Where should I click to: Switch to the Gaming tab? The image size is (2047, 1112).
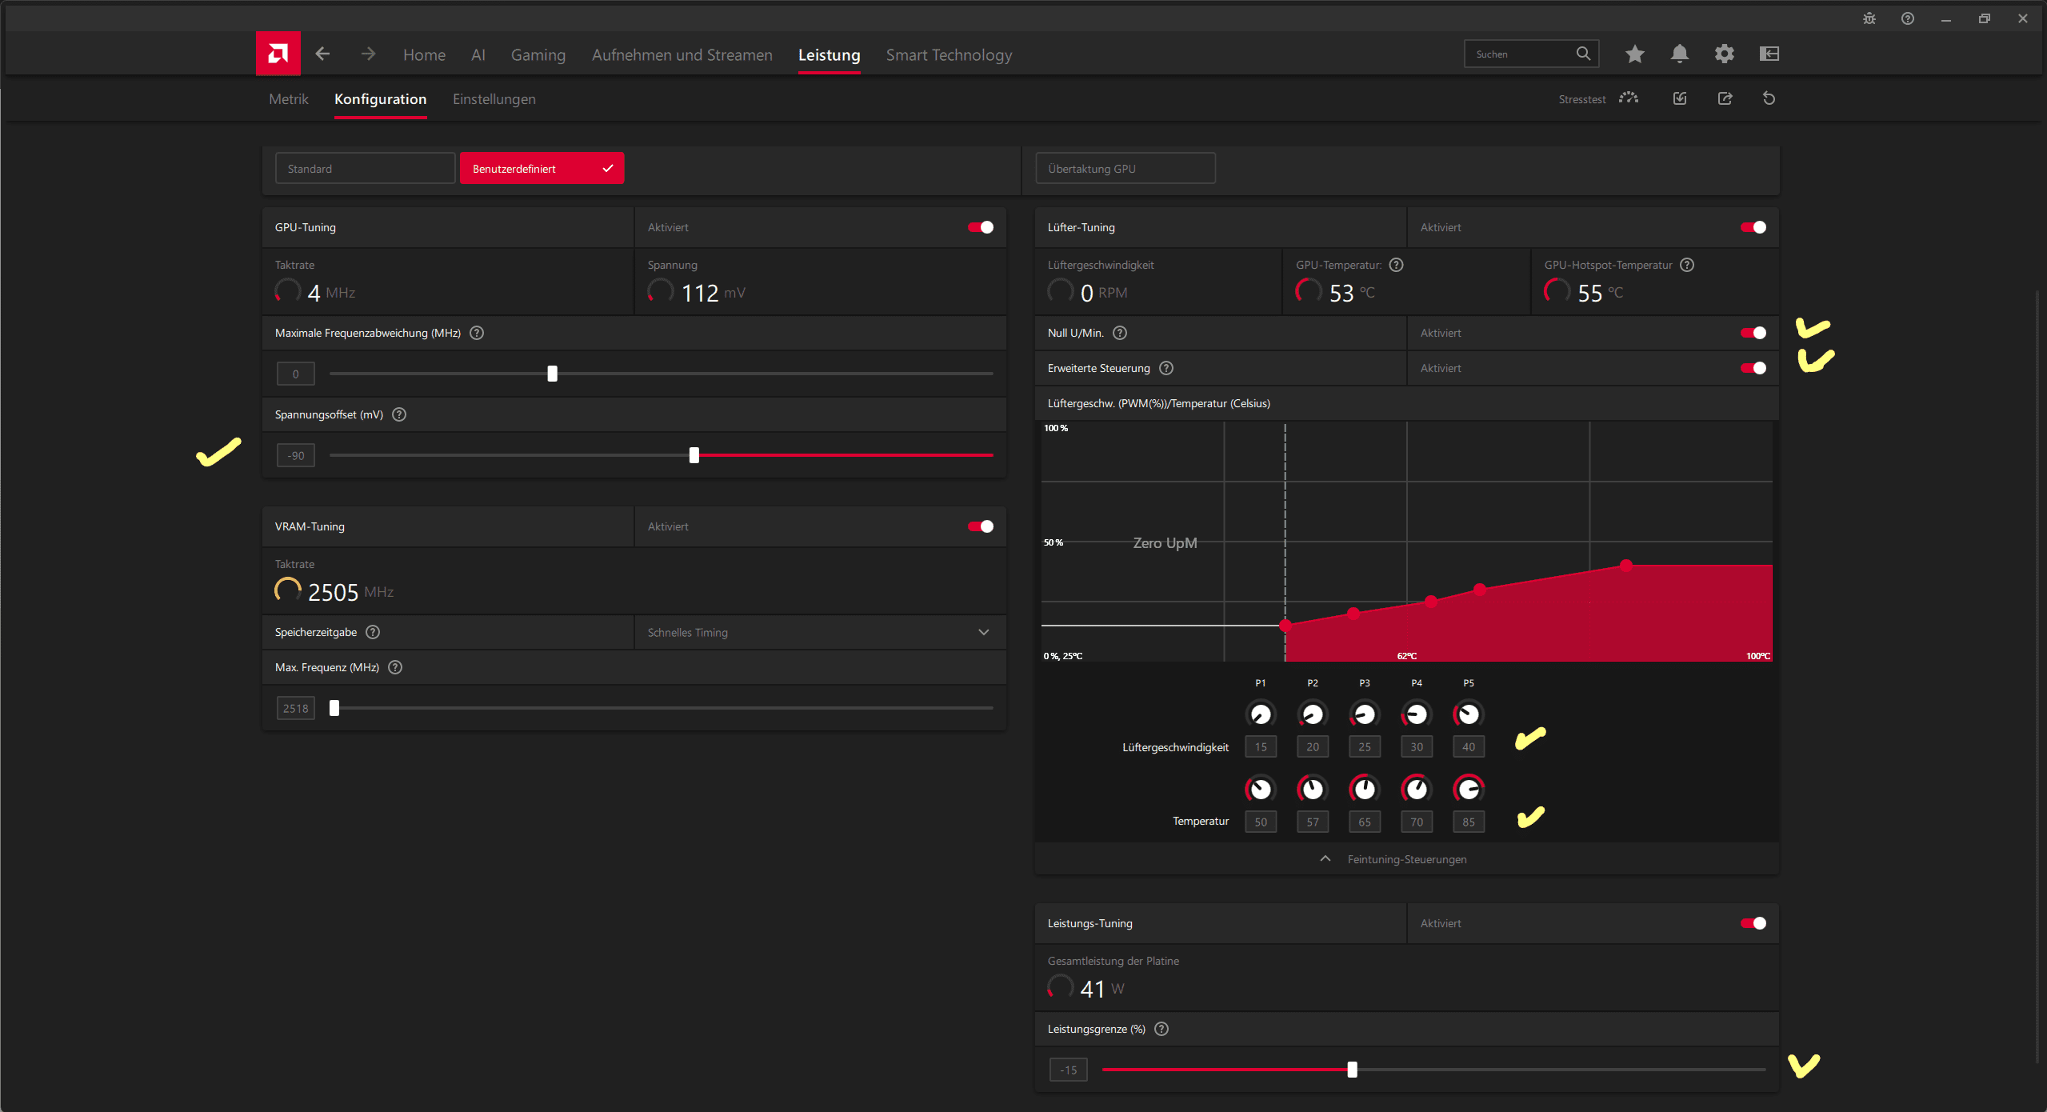click(x=538, y=55)
